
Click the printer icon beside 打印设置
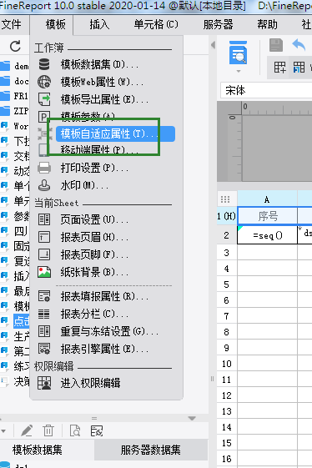(44, 168)
